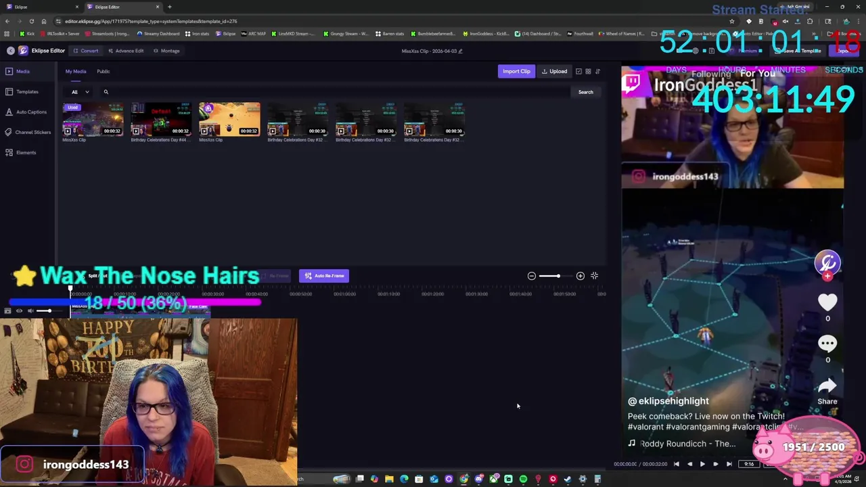
Task: Open a new browser tab
Action: [x=169, y=7]
